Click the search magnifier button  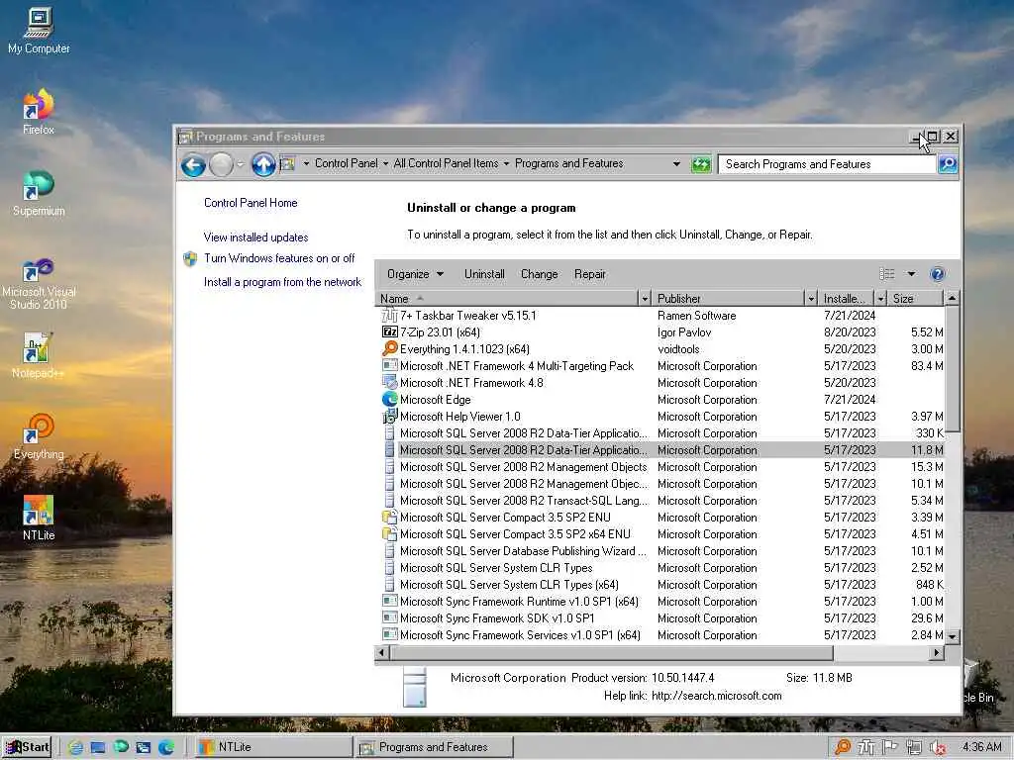coord(948,164)
